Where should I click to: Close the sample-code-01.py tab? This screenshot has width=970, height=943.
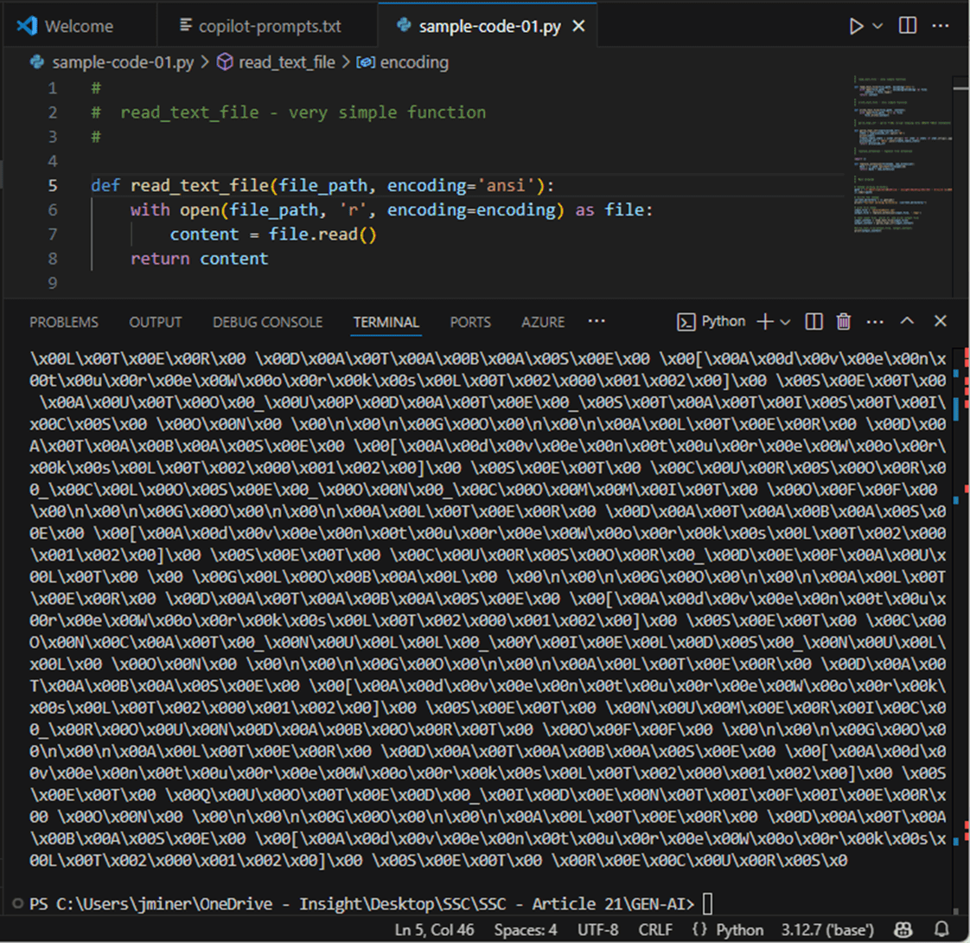(x=579, y=26)
